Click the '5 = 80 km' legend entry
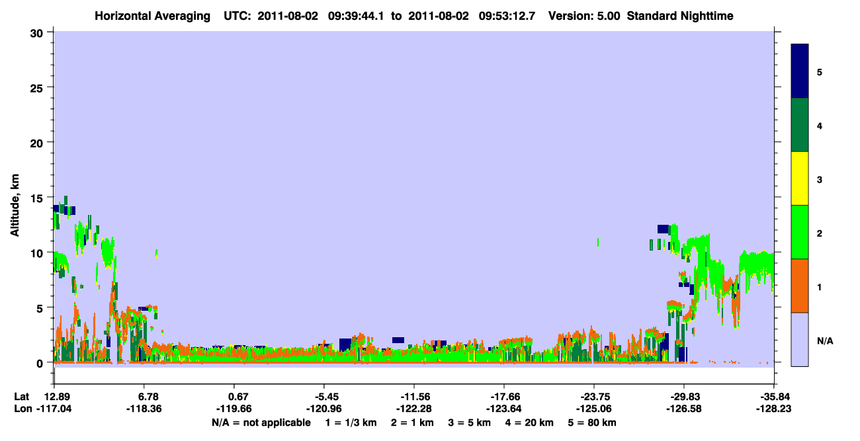The height and width of the screenshot is (441, 860). click(593, 422)
